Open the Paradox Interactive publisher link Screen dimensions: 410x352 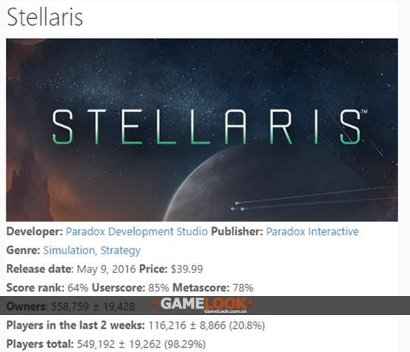[x=312, y=232]
